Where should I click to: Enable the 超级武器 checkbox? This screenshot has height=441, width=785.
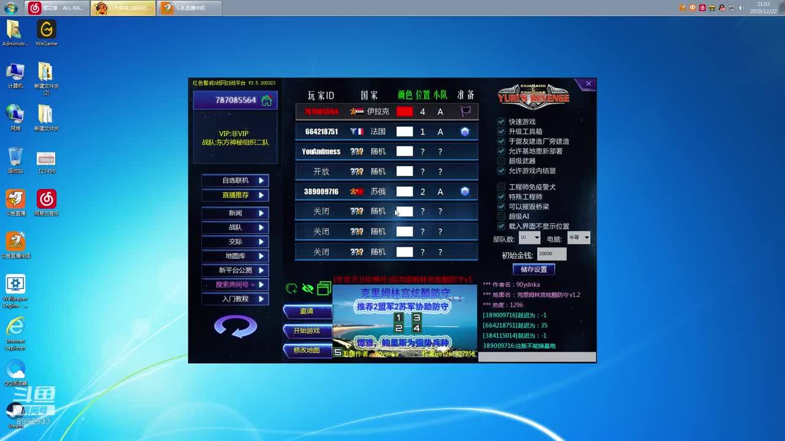click(501, 161)
